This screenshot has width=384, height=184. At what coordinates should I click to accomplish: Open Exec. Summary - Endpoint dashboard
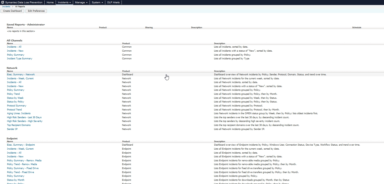(x=21, y=145)
